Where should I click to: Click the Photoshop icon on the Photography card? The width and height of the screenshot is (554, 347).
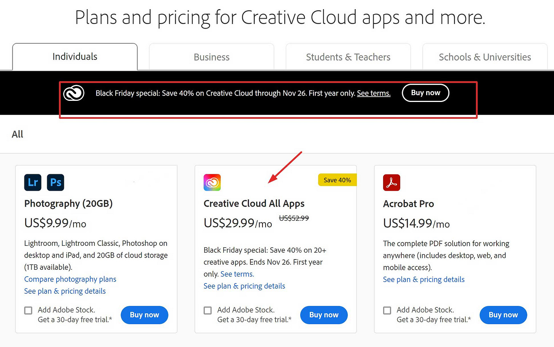tap(56, 182)
